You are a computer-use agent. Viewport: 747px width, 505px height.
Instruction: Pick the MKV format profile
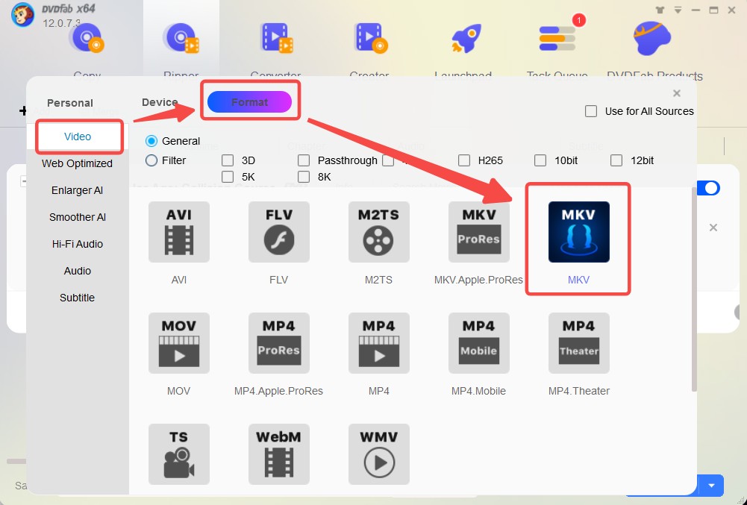(578, 232)
